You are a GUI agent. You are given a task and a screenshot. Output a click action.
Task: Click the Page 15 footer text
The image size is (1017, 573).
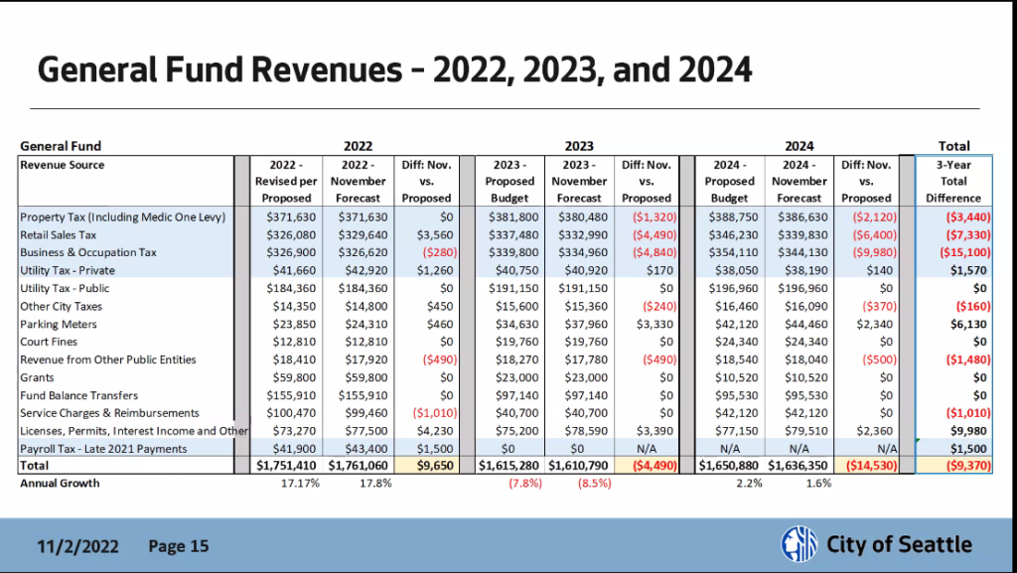pyautogui.click(x=179, y=546)
